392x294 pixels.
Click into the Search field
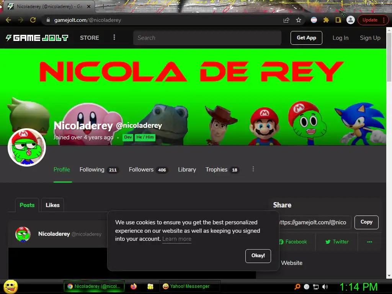[207, 38]
